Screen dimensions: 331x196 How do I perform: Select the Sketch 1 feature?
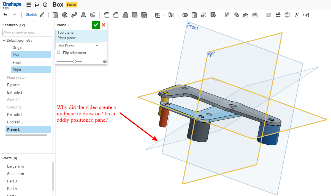14,100
